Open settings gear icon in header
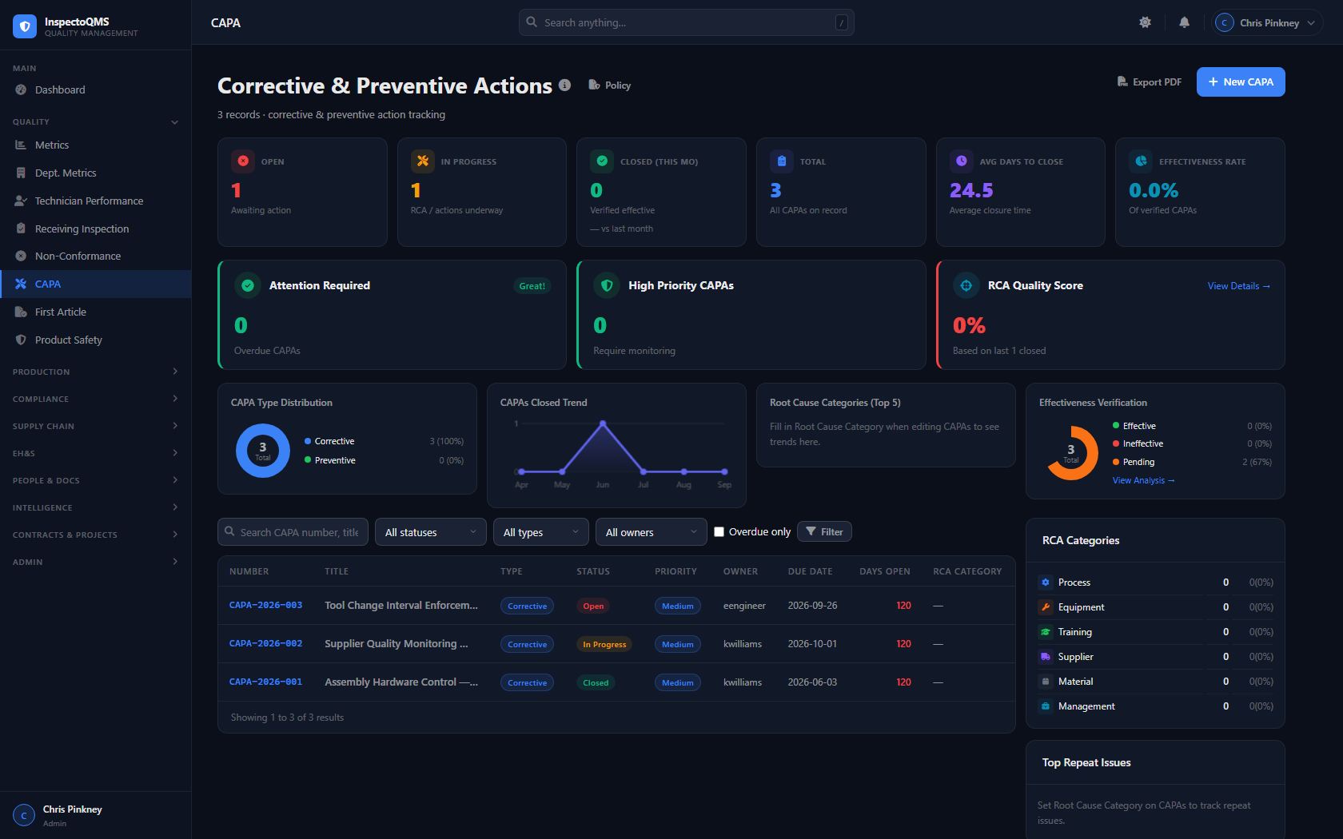The width and height of the screenshot is (1343, 839). 1145,22
